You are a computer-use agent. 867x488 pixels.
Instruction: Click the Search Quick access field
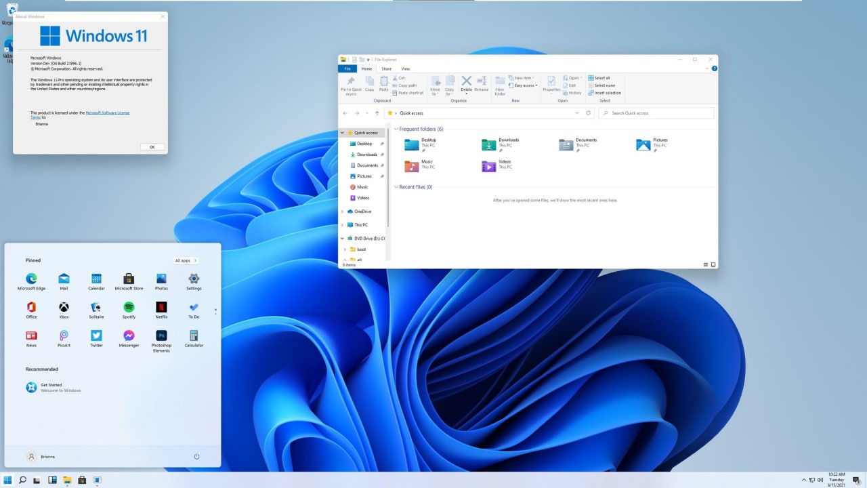coord(656,113)
